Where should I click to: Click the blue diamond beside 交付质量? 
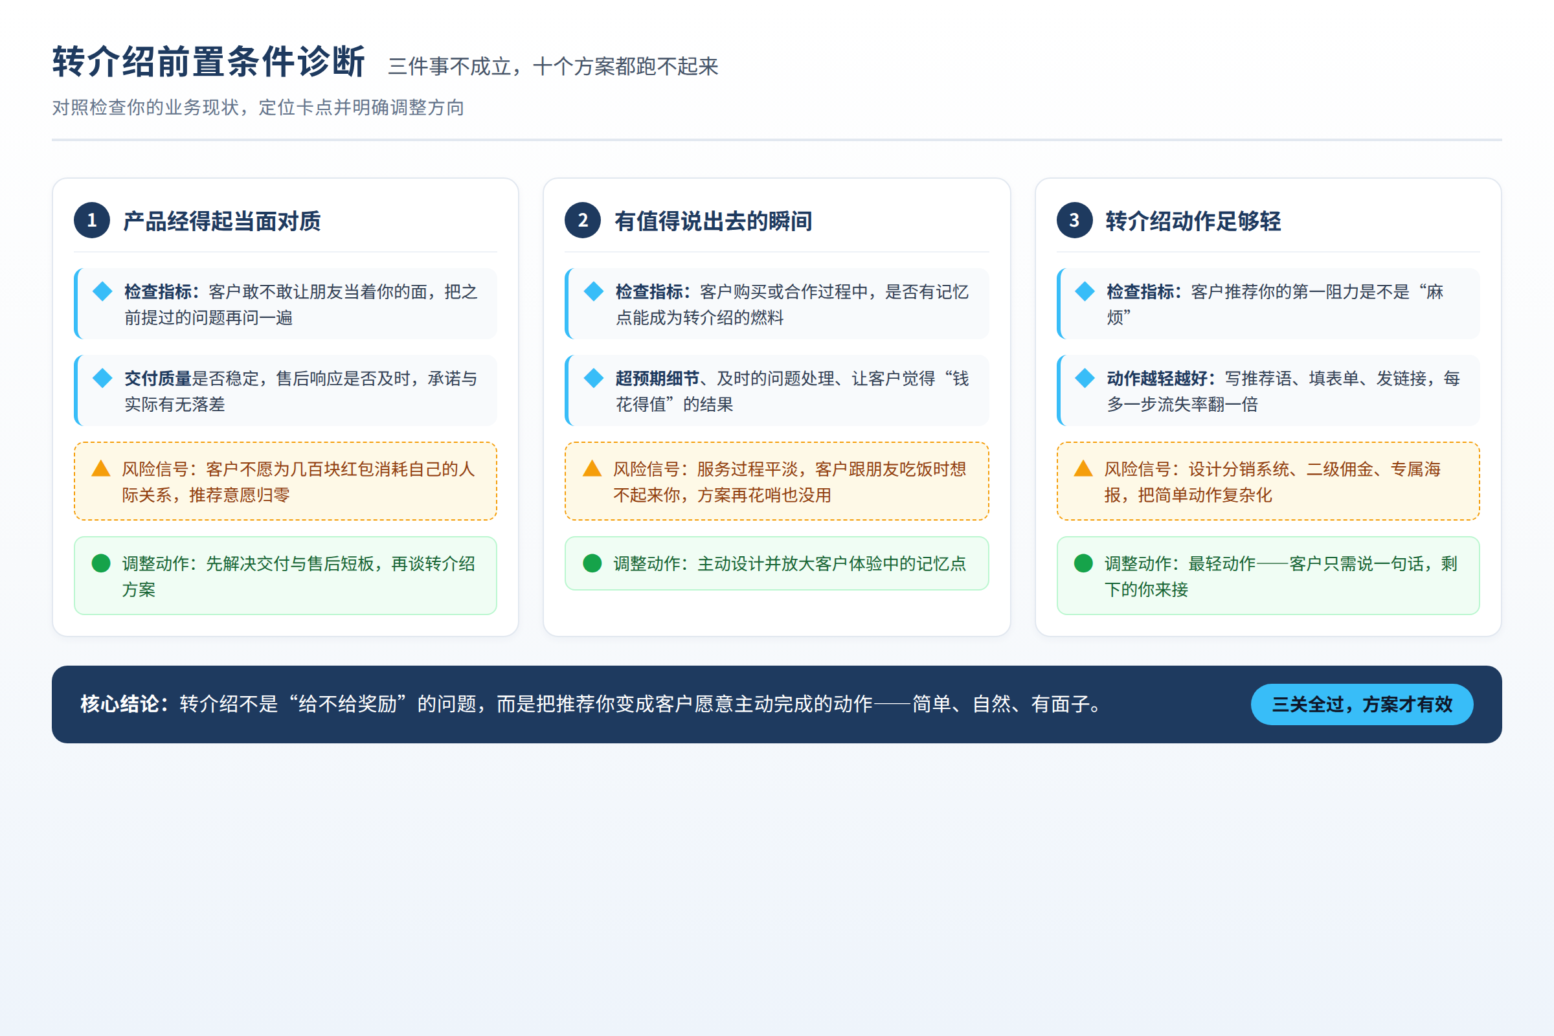(x=102, y=378)
